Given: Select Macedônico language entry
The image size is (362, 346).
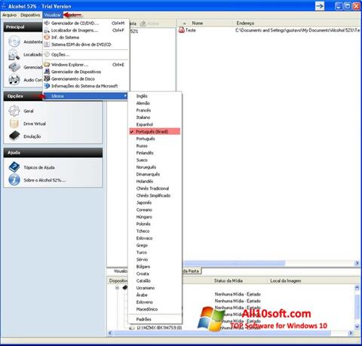Looking at the screenshot, I should pyautogui.click(x=147, y=309).
